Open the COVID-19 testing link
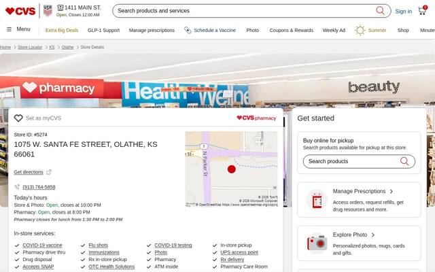 [x=173, y=245]
